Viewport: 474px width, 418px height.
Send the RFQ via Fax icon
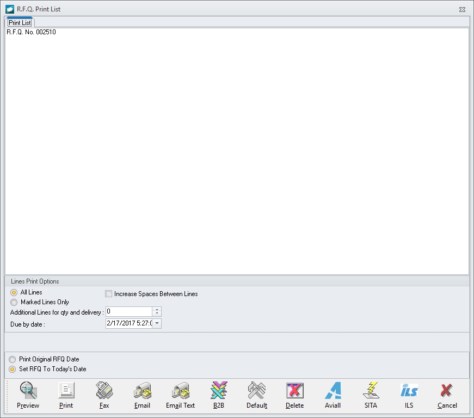coord(104,390)
